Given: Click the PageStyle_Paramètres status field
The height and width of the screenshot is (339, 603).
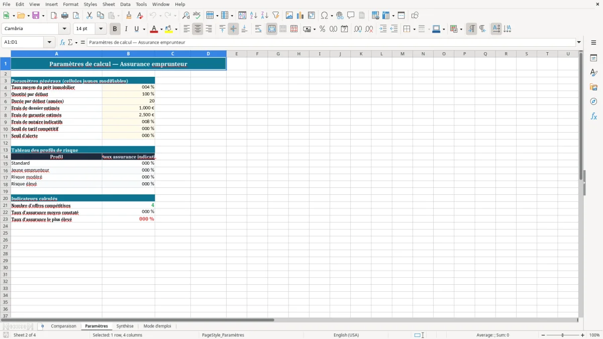Looking at the screenshot, I should [x=223, y=335].
